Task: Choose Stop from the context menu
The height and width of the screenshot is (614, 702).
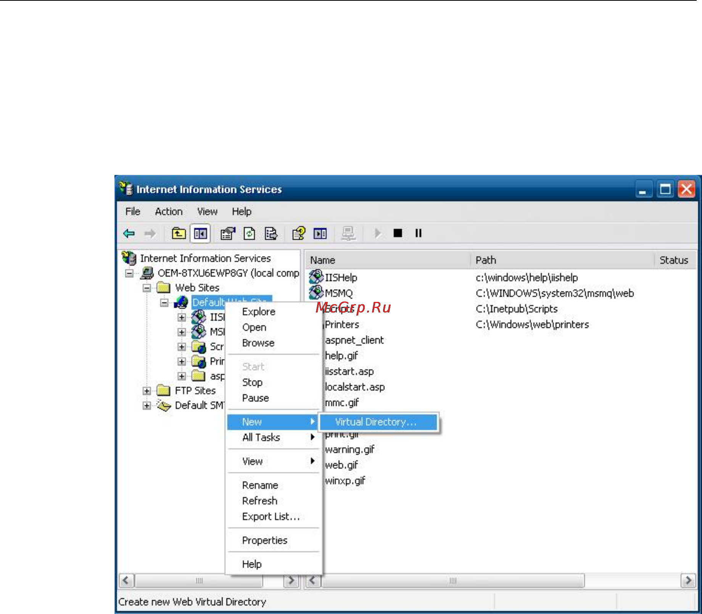Action: 273,382
